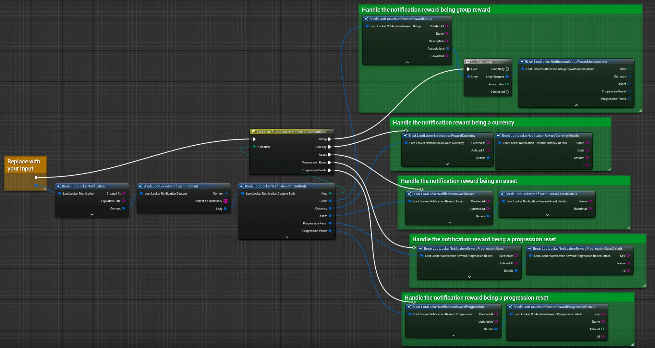Click the reroute node above Break LootLockerNotificationRewardAsset
The width and height of the screenshot is (655, 348).
pyautogui.click(x=421, y=189)
